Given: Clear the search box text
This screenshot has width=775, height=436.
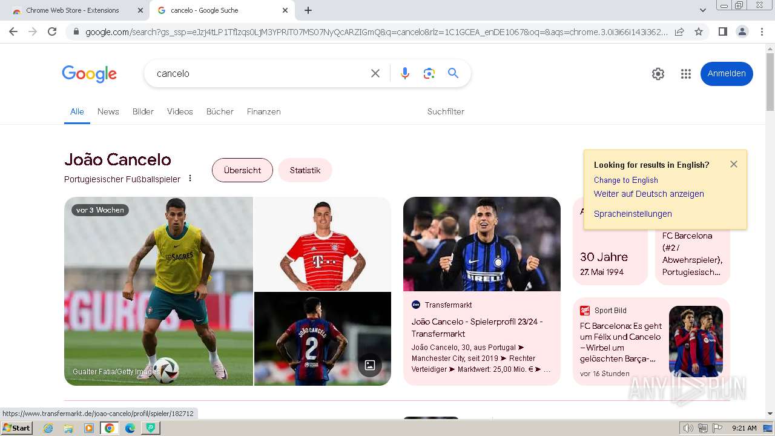Looking at the screenshot, I should [375, 73].
